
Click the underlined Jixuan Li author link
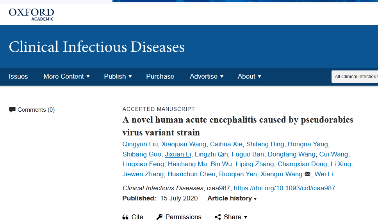[178, 154]
